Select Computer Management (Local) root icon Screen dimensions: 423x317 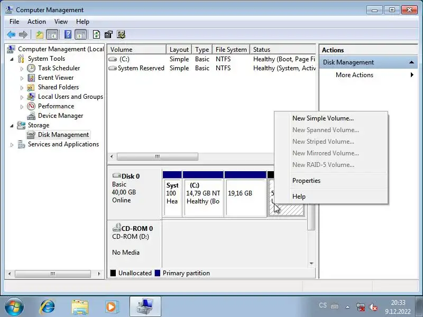pos(11,49)
